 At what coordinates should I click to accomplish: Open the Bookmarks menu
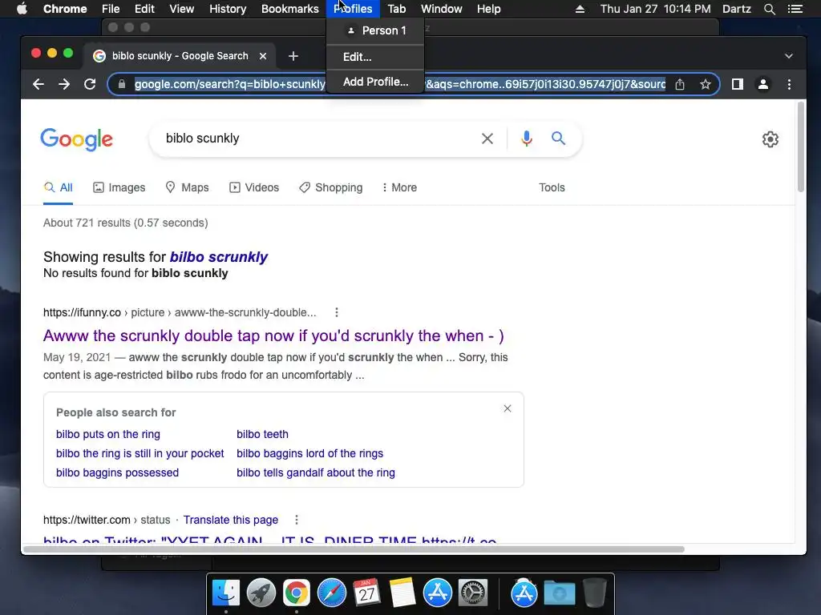click(x=290, y=9)
